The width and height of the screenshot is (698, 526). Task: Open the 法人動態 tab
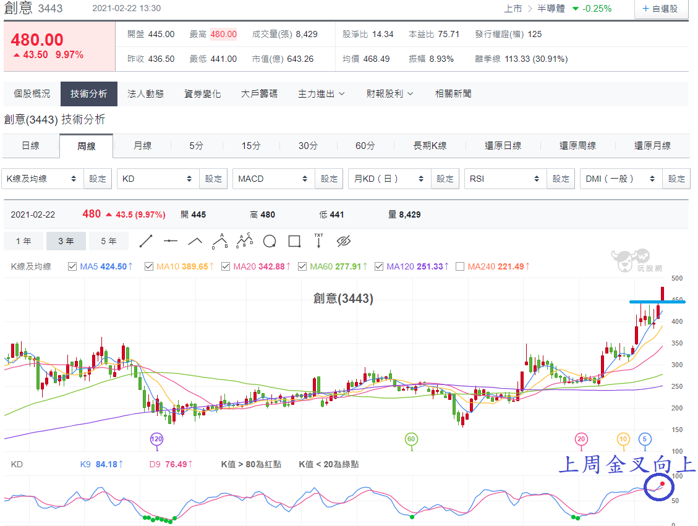coord(145,94)
